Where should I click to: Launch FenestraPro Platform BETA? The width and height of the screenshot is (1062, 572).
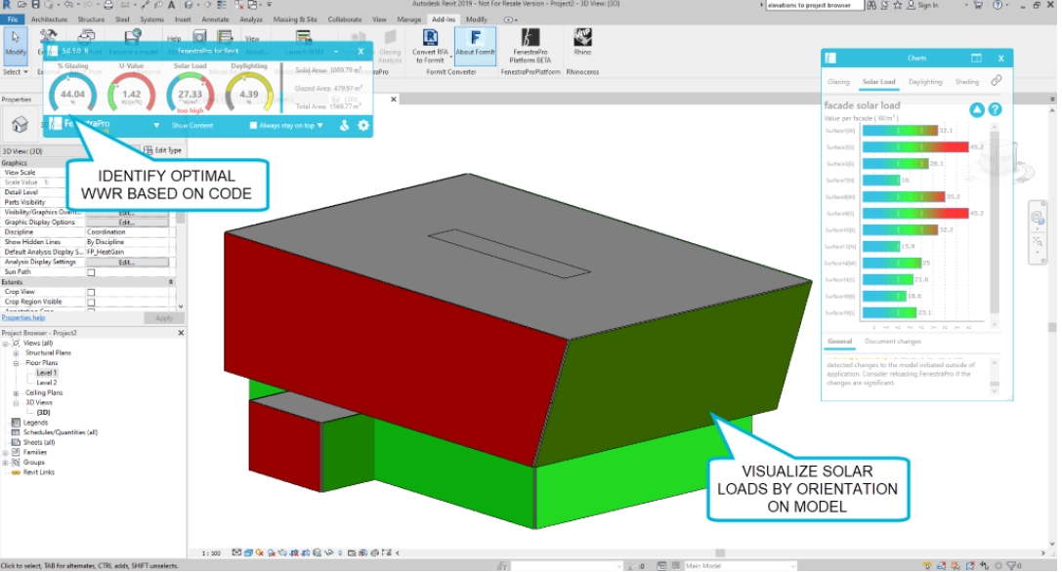(531, 45)
